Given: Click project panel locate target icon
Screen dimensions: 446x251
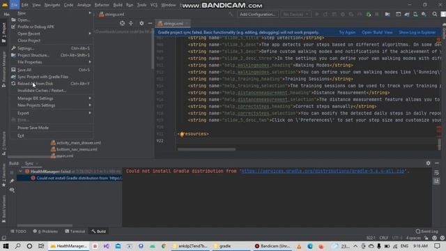Looking at the screenshot, I should coord(123,23).
